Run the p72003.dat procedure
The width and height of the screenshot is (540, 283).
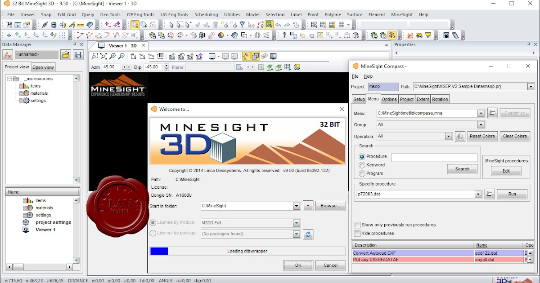coord(512,194)
